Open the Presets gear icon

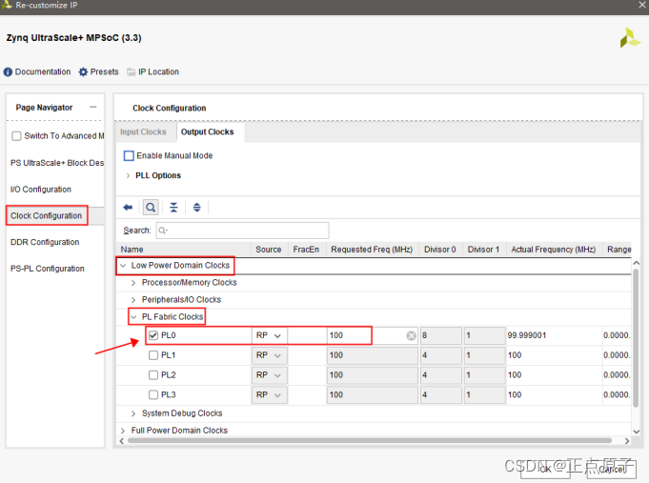tap(83, 72)
